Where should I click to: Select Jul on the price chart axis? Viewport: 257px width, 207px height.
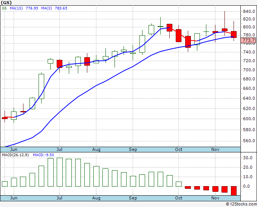[59, 149]
